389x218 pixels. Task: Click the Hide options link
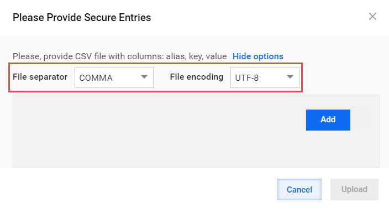point(257,56)
